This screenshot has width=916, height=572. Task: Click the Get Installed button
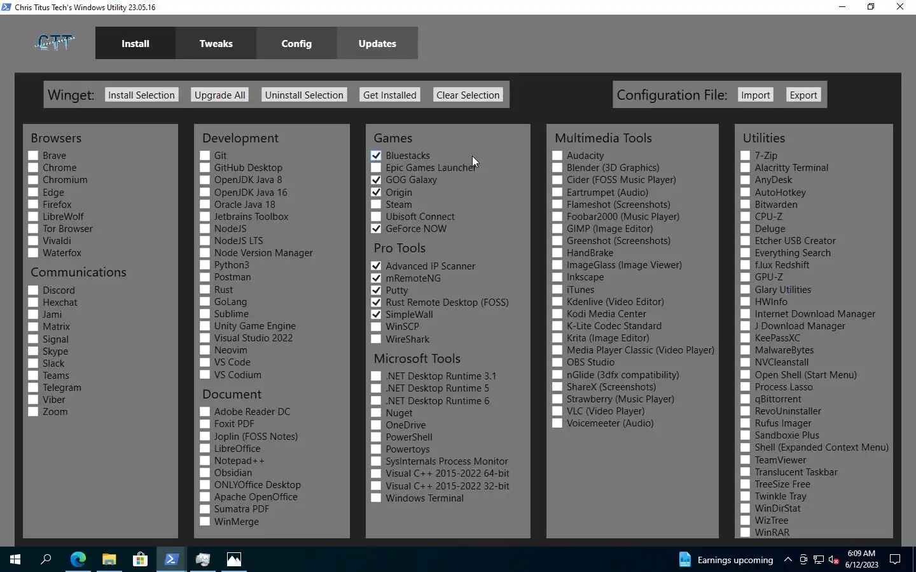(390, 95)
